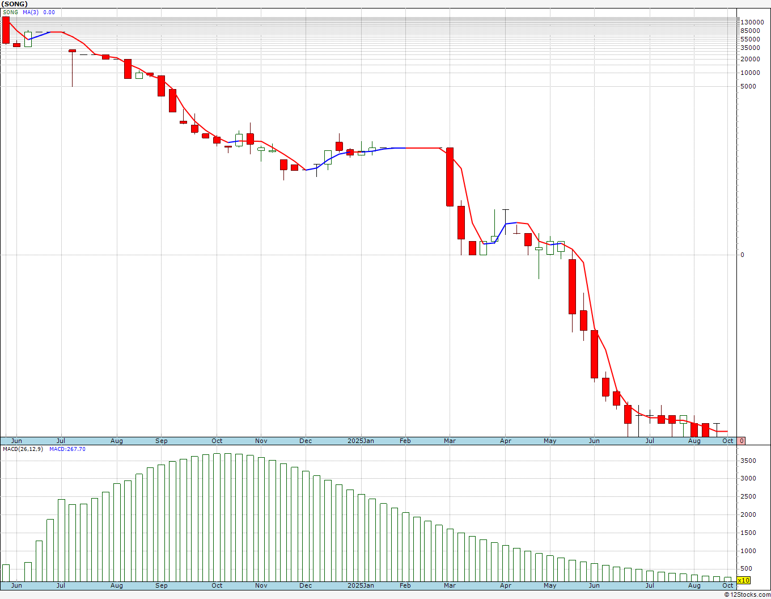Select the 85000 price axis label
Screen dimensions: 771x599
pos(750,31)
